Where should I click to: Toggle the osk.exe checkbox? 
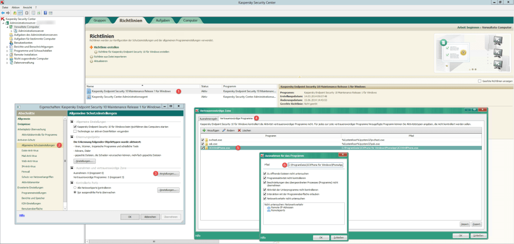[x=203, y=144]
